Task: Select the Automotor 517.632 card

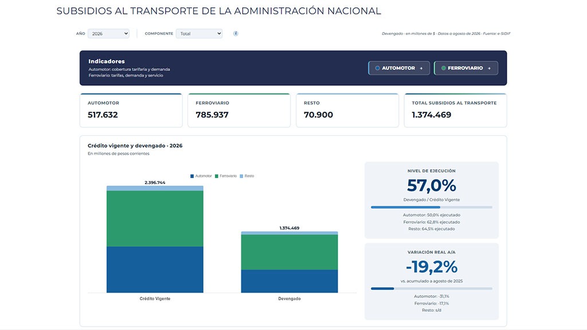Action: pos(131,111)
